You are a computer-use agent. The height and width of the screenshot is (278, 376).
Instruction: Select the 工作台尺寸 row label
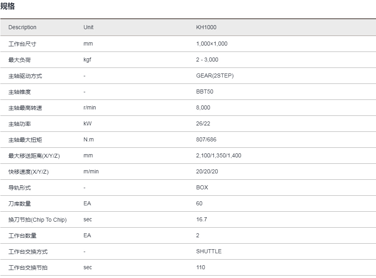[x=22, y=44]
